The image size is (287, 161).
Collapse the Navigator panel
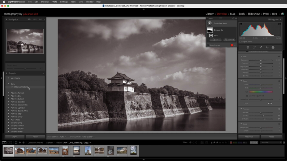tap(6, 19)
